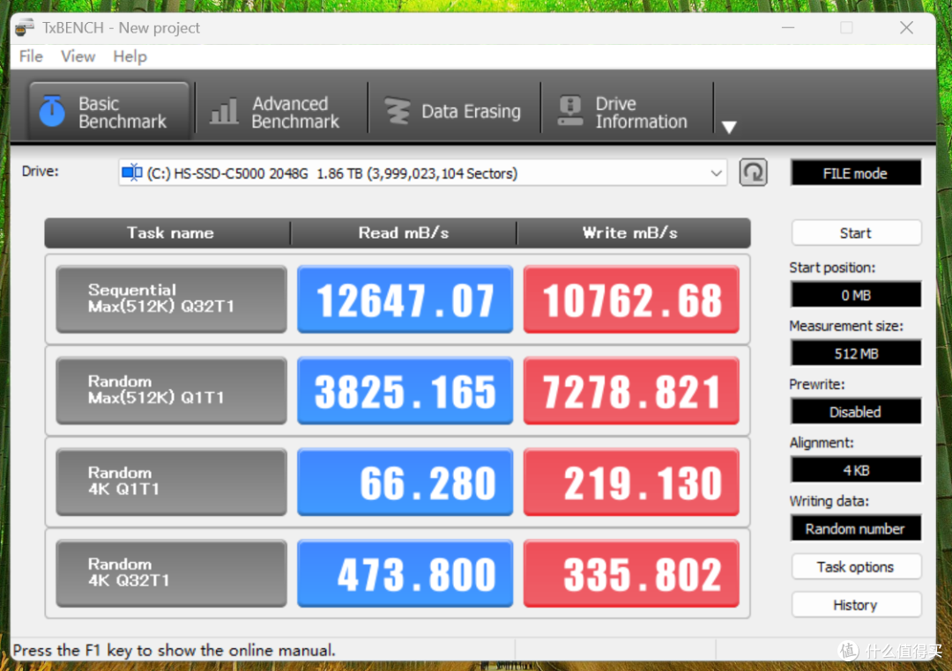Click the Task name column header
Screen dimensions: 952x671
[168, 233]
